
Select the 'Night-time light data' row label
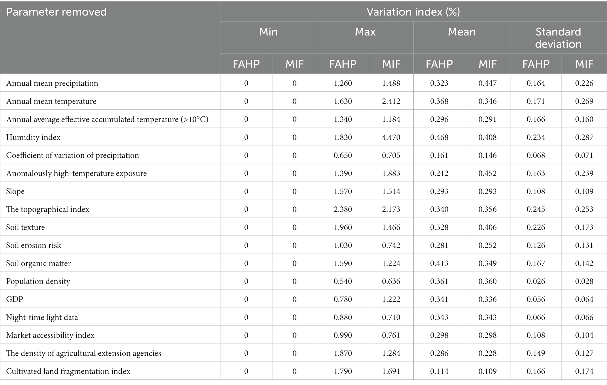click(42, 317)
